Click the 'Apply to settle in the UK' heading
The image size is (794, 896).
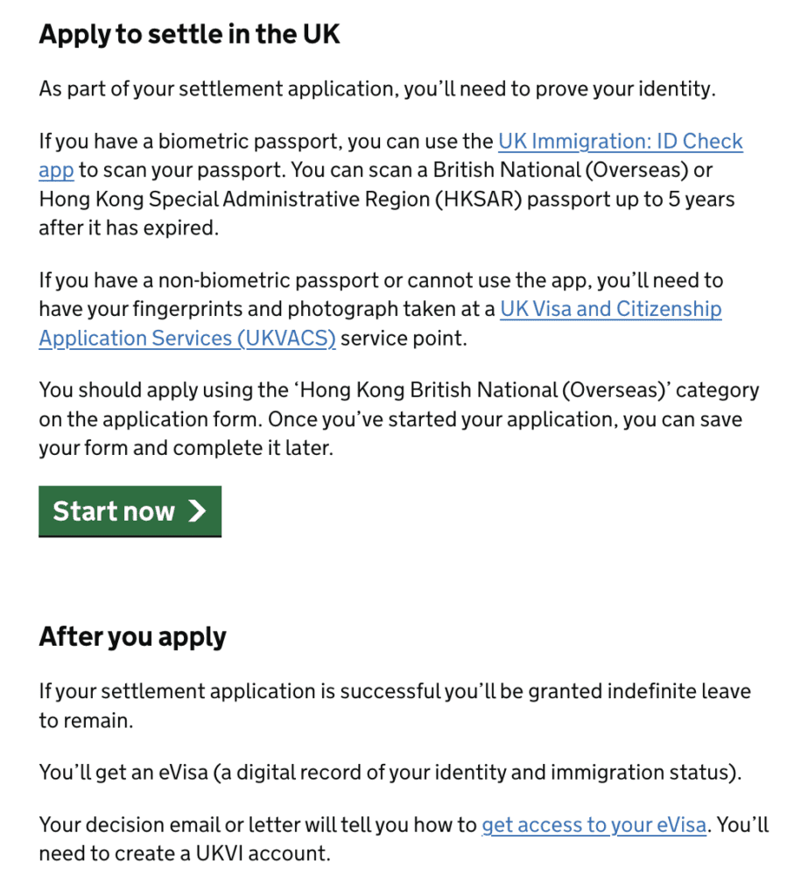click(189, 34)
